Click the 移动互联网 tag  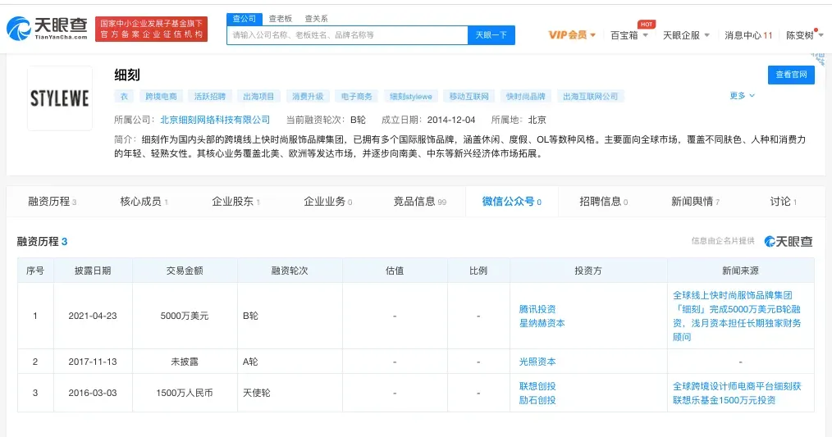(469, 97)
